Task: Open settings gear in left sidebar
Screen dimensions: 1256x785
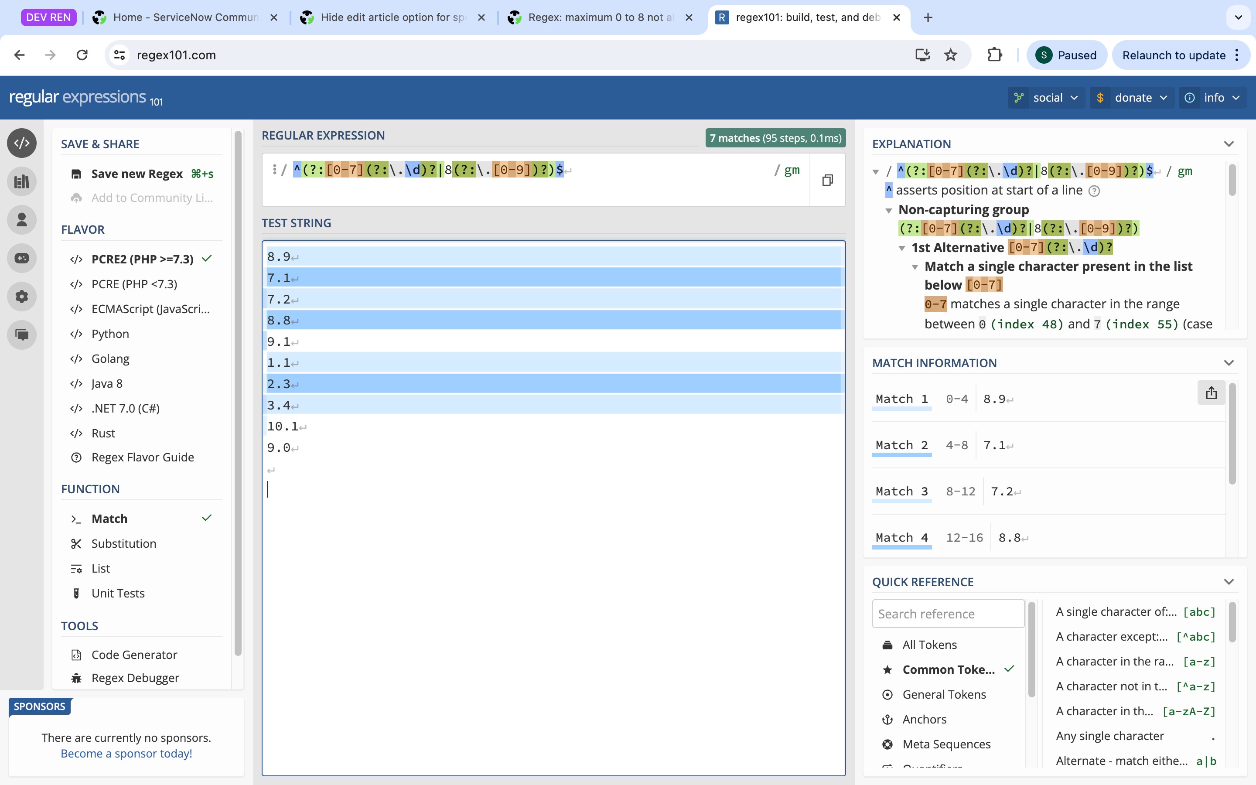Action: 22,297
